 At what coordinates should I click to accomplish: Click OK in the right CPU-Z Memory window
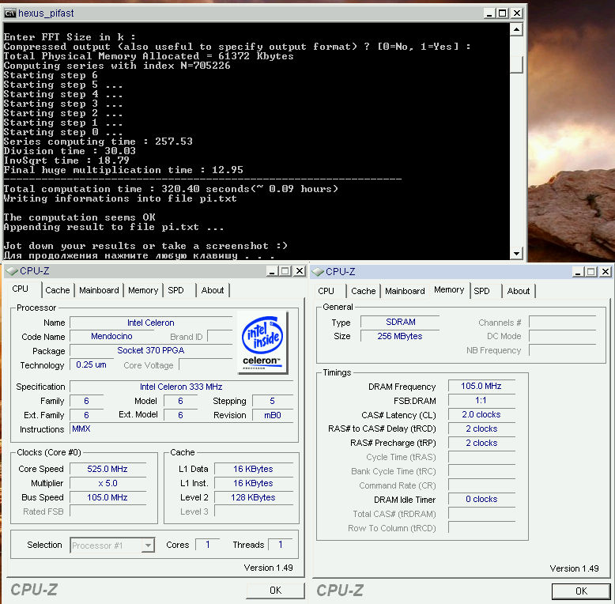(581, 591)
